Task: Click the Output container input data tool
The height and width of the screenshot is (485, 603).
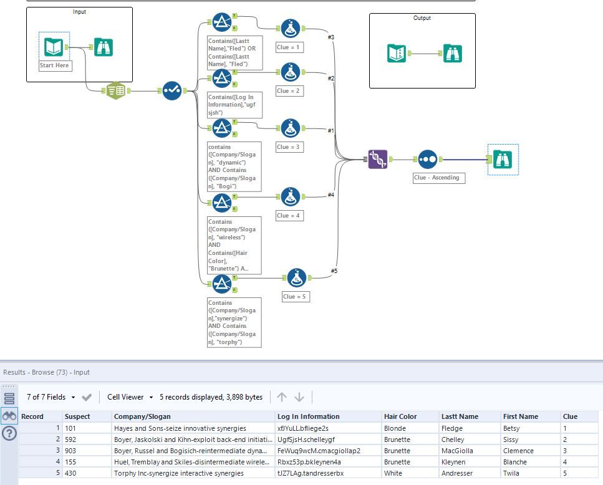Action: coord(397,54)
